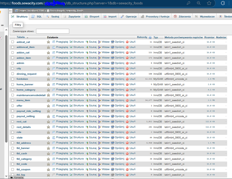232x179 pixels.
Task: Click Przeglądaj icon for addon_cat row
Action: tap(54, 52)
